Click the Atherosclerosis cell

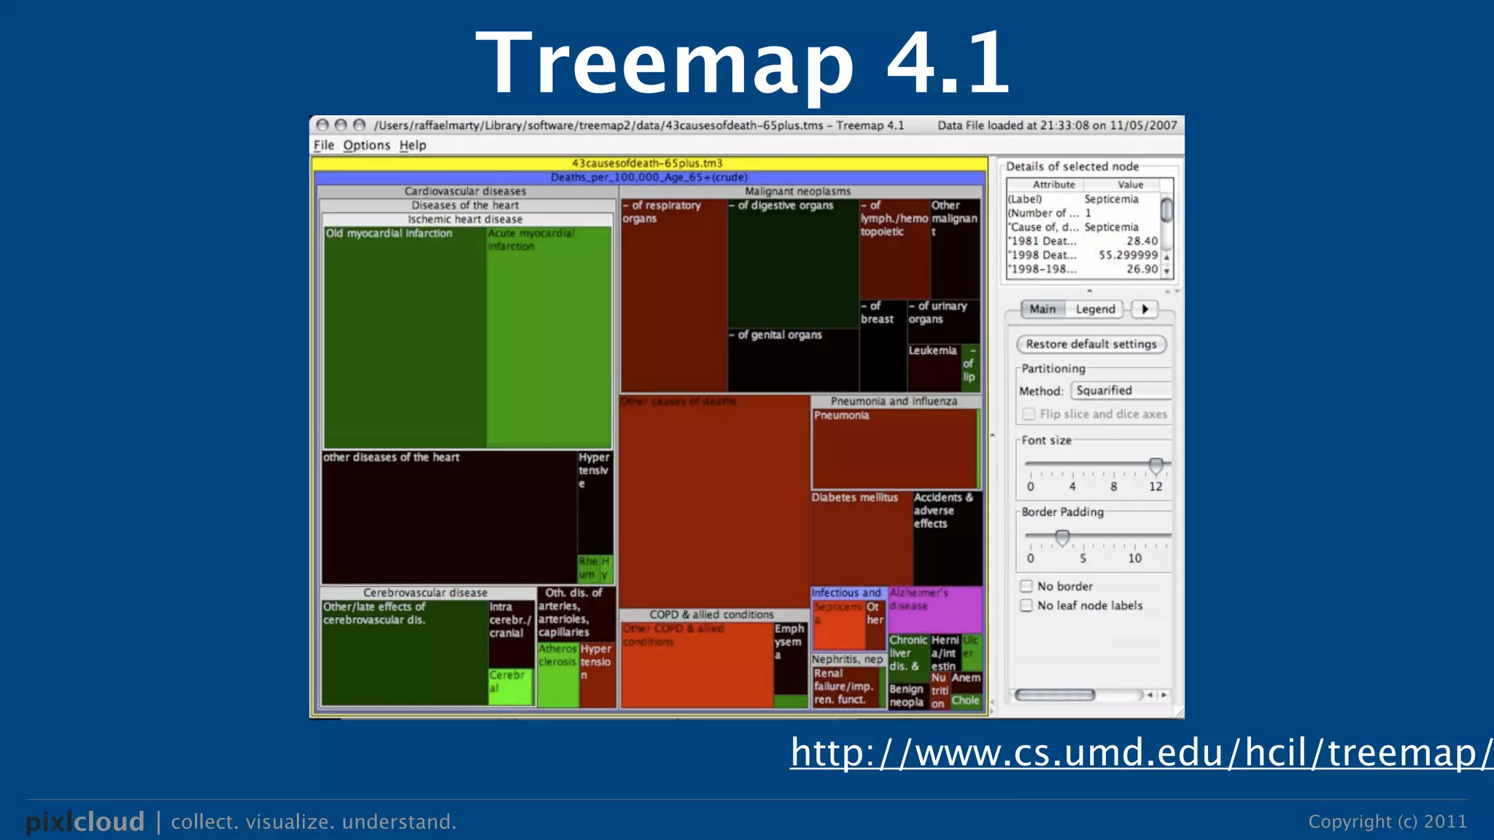[x=558, y=674]
